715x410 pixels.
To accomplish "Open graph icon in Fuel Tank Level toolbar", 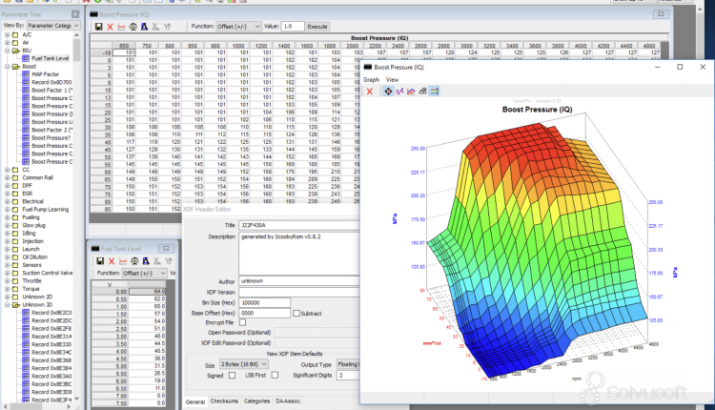I will click(x=123, y=261).
